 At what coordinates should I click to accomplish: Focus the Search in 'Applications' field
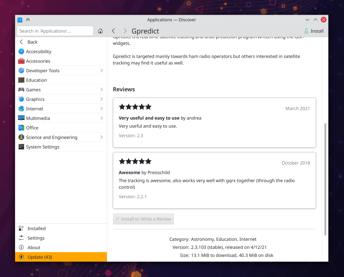55,31
